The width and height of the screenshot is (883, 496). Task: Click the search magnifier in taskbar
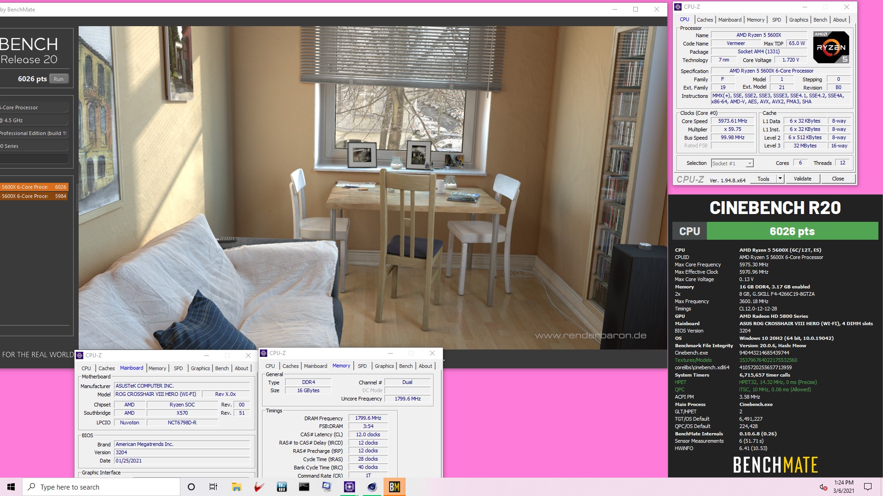coord(31,487)
